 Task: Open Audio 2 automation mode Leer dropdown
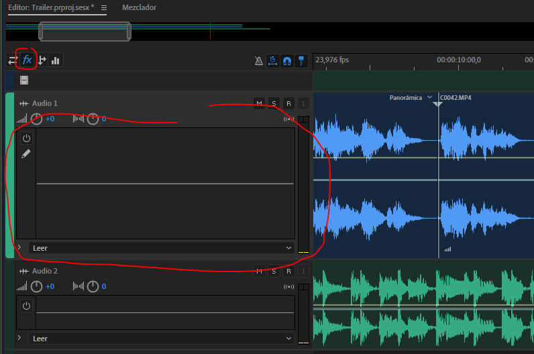162,339
